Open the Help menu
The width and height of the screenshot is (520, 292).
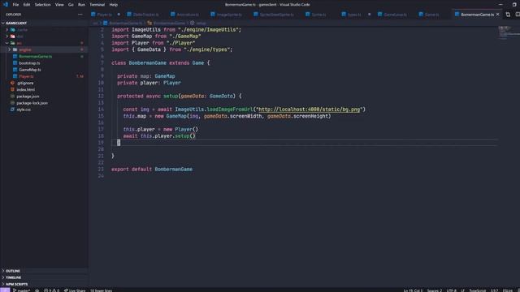click(114, 5)
